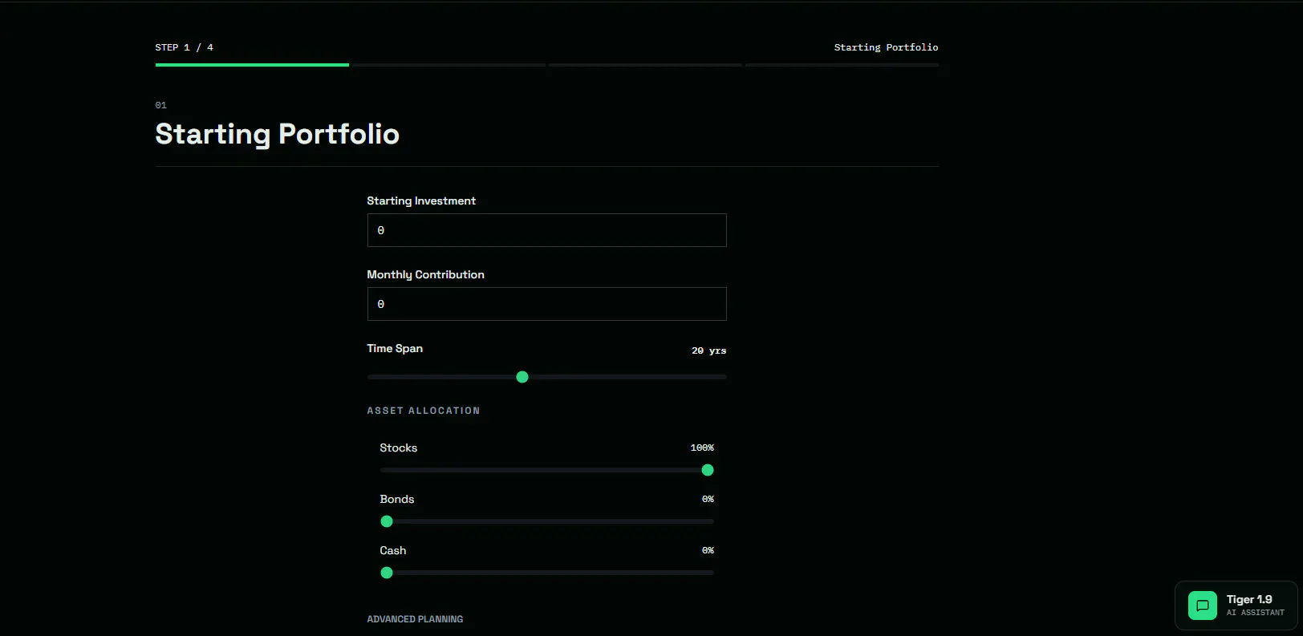Click the Stocks '100%' value
Viewport: 1303px width, 636px height.
click(x=702, y=448)
